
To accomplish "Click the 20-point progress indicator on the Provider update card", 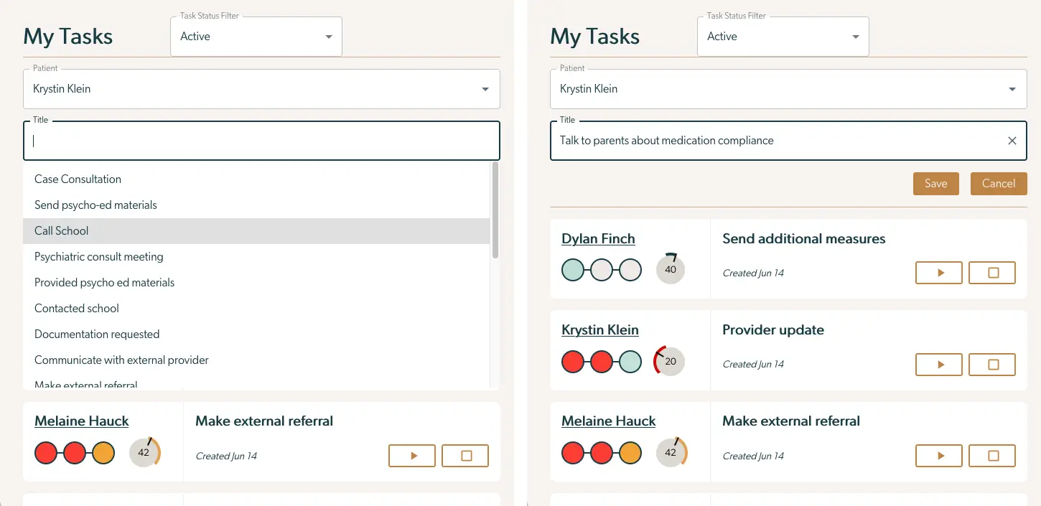I will [669, 361].
